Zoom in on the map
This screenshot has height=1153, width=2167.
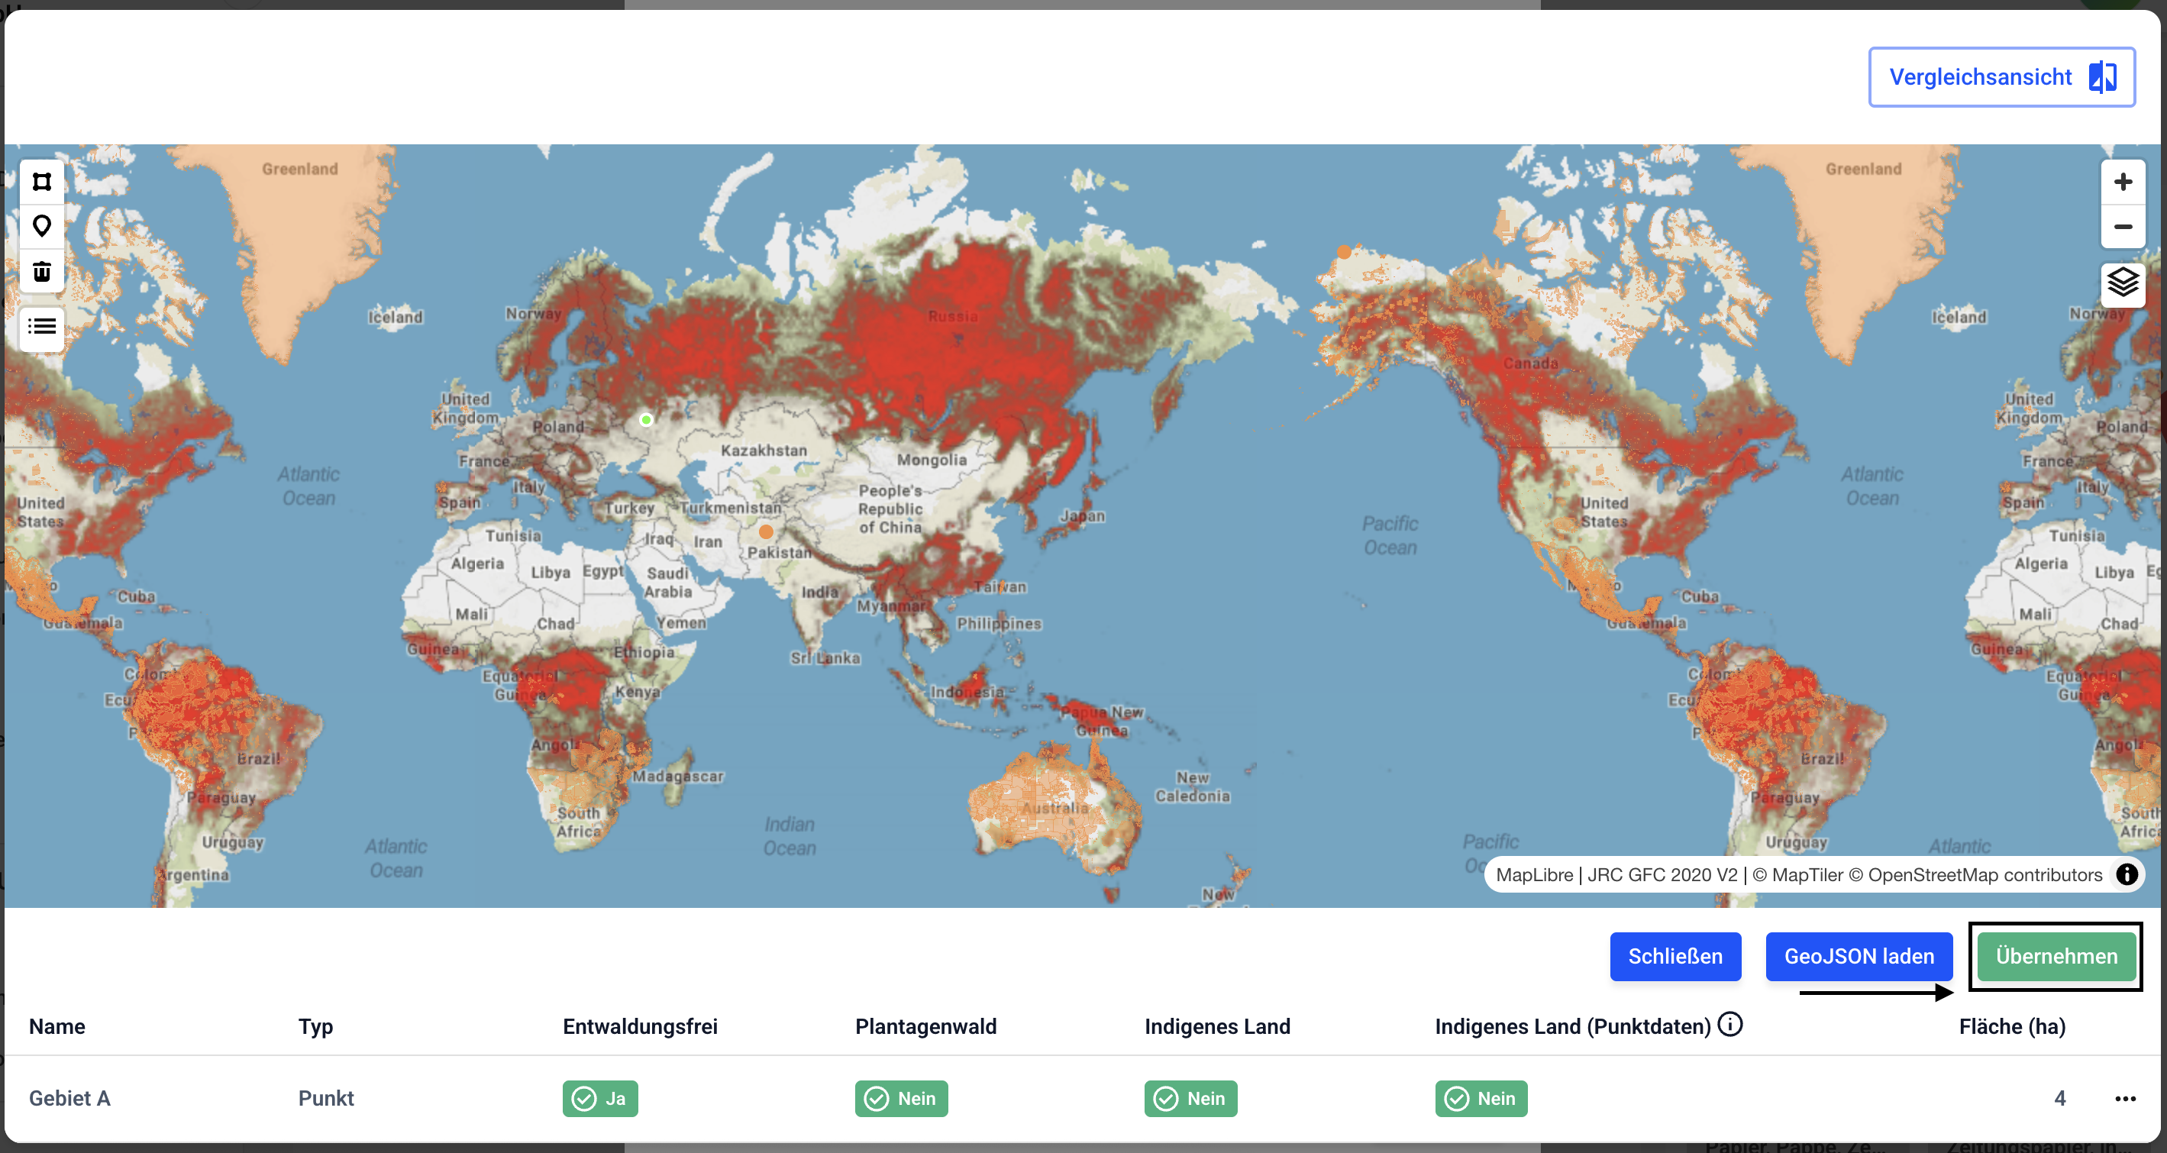(2123, 182)
